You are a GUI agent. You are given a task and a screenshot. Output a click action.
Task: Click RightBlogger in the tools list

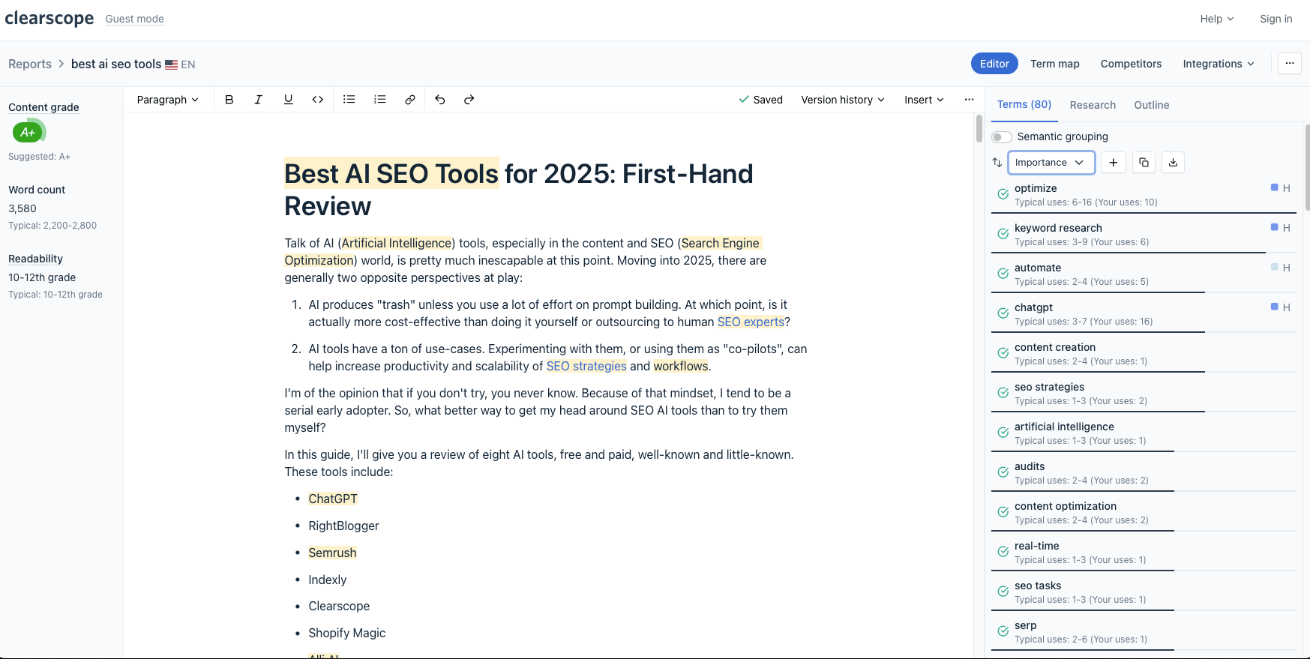coord(343,526)
